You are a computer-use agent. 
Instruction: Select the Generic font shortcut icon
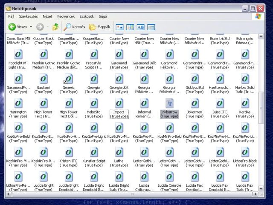coord(68,79)
